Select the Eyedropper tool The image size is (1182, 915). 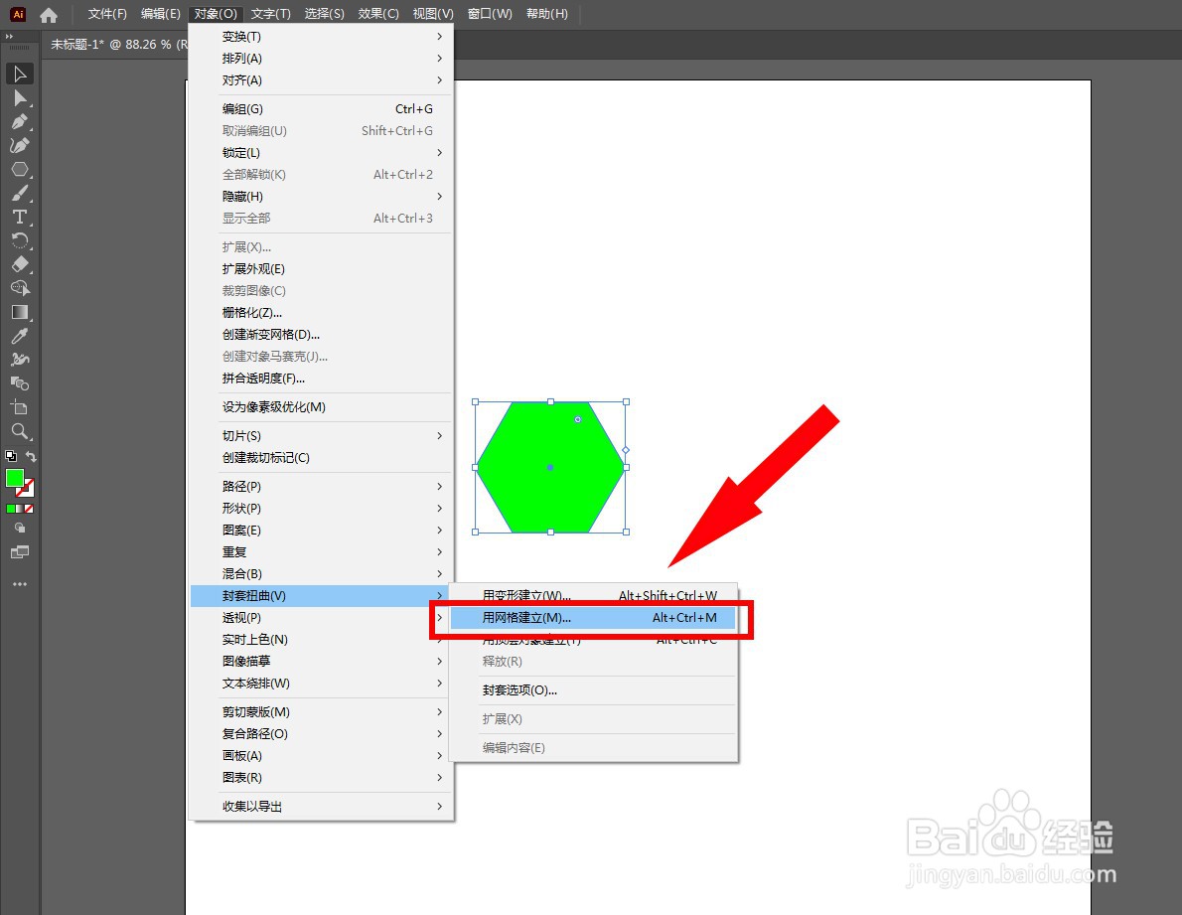coord(20,336)
